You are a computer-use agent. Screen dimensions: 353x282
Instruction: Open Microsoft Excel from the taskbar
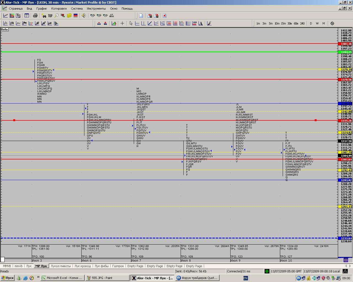click(x=62, y=278)
